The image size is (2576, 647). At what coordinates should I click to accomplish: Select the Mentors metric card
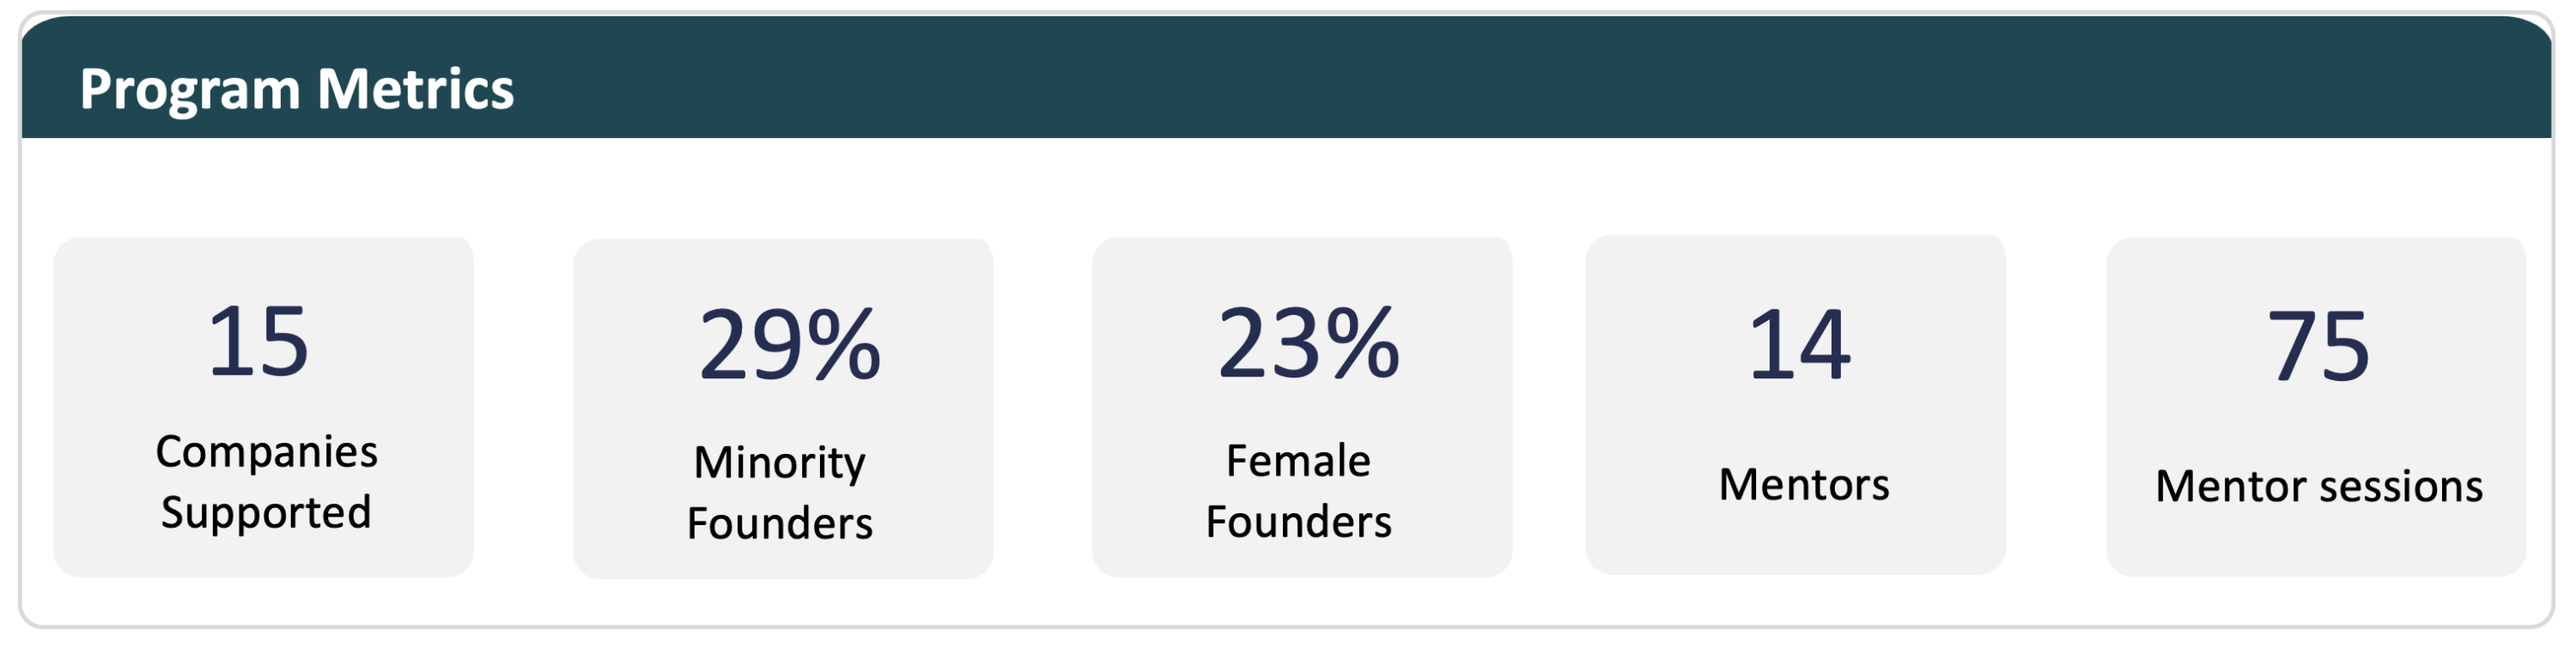[1795, 404]
